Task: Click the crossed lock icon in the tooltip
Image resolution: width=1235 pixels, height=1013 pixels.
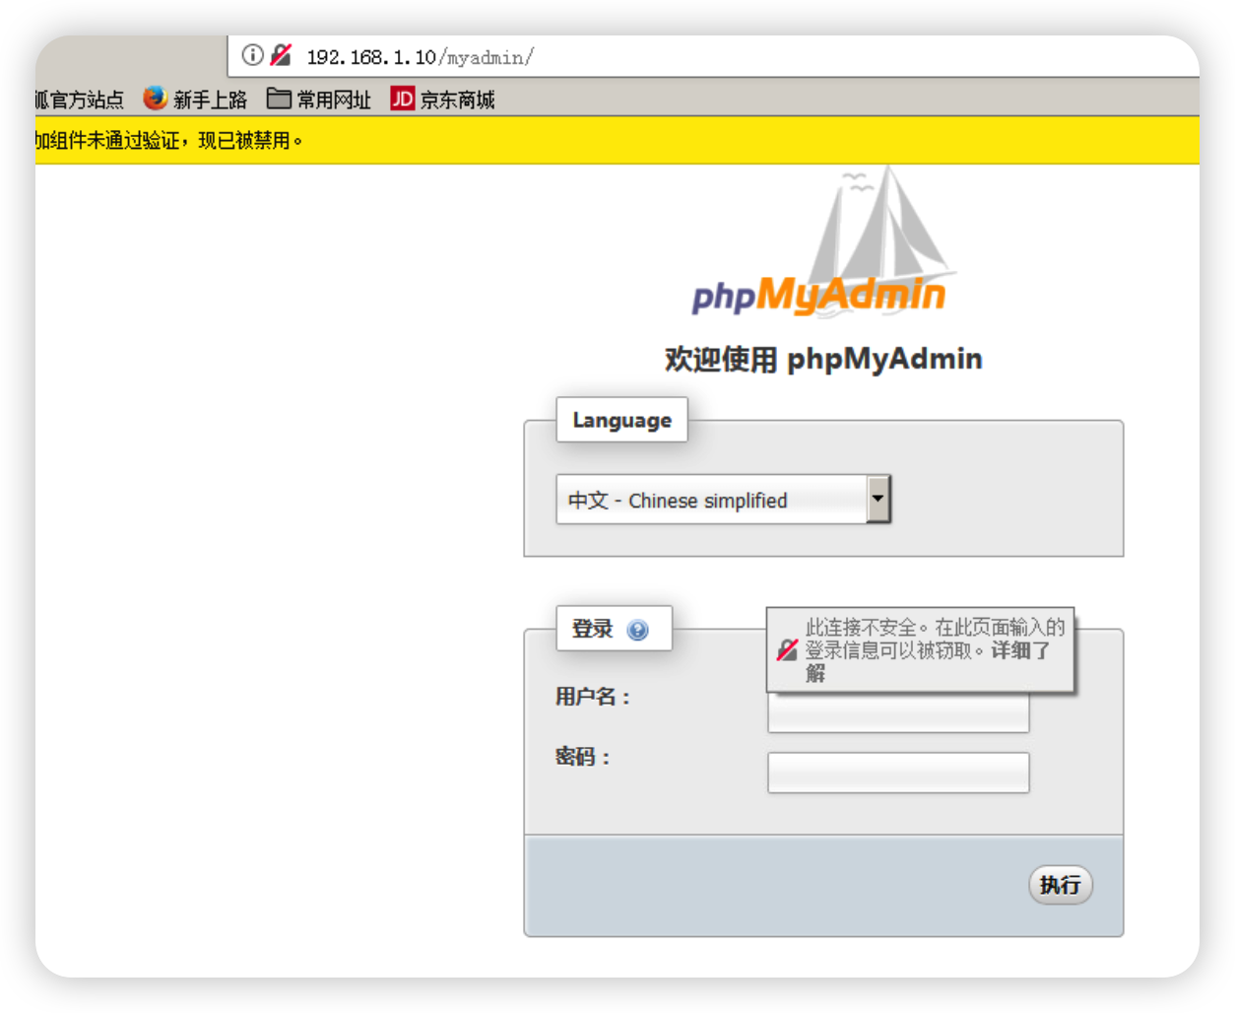Action: 786,649
